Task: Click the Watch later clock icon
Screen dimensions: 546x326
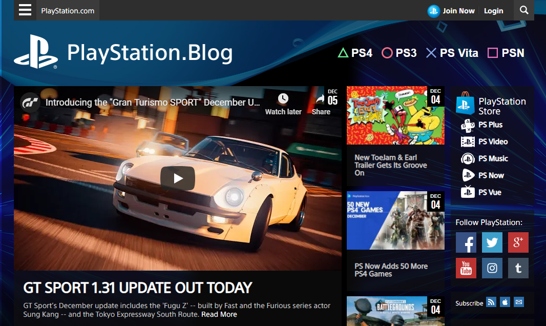Action: click(283, 98)
